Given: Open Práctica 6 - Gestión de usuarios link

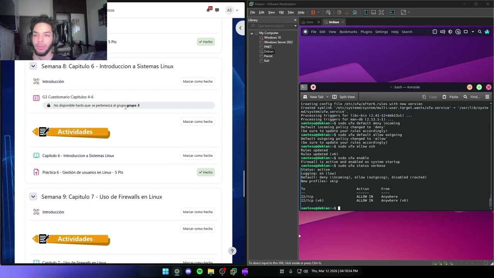Looking at the screenshot, I should tap(83, 172).
